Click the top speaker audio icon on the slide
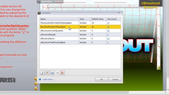Viewport: 169px width, 95px height. (x=36, y=79)
